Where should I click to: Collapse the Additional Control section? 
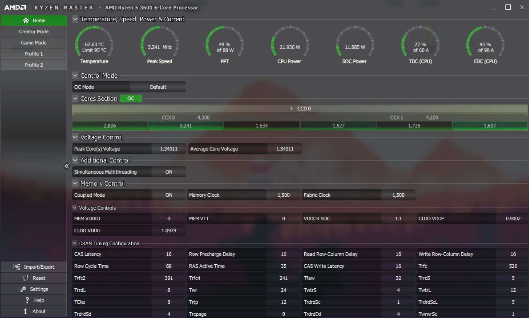click(x=75, y=160)
